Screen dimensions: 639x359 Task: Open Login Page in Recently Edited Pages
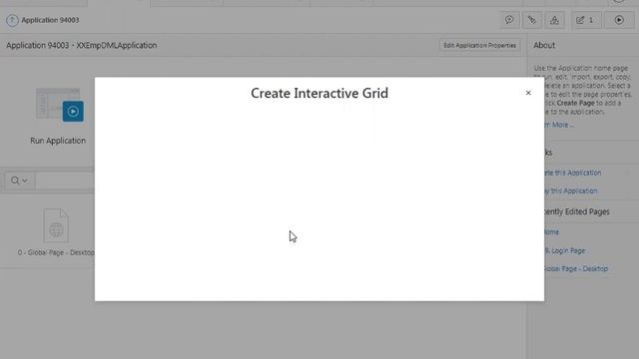click(x=565, y=250)
